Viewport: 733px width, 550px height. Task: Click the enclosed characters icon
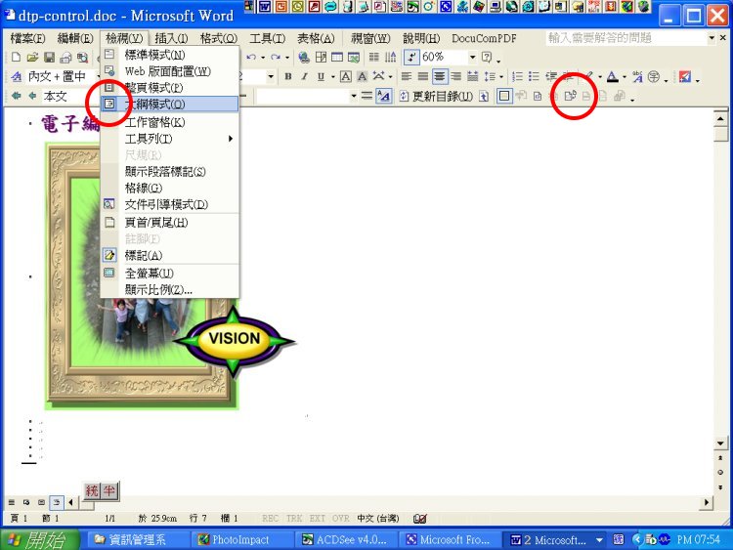(x=654, y=76)
